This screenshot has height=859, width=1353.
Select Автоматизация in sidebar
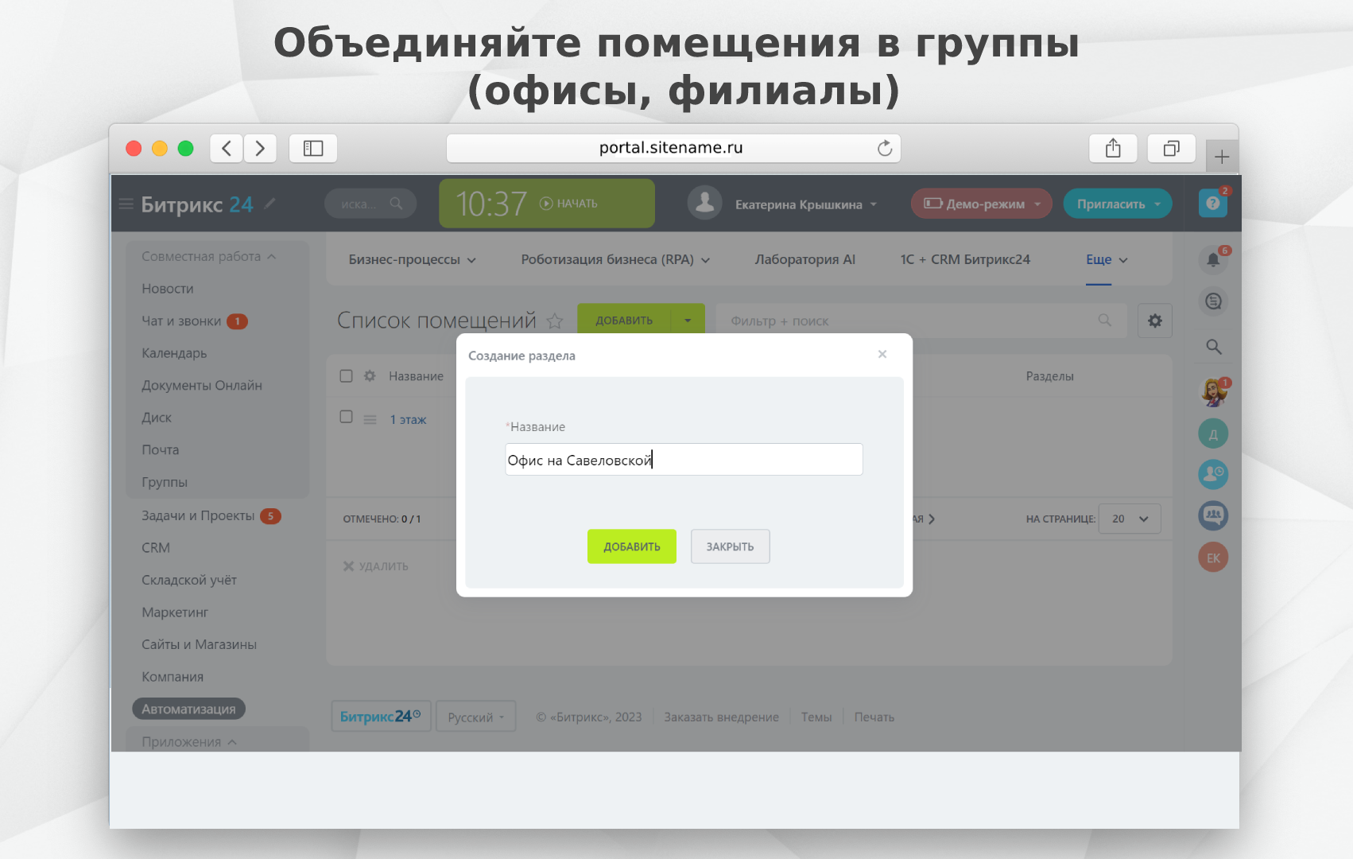[x=188, y=709]
